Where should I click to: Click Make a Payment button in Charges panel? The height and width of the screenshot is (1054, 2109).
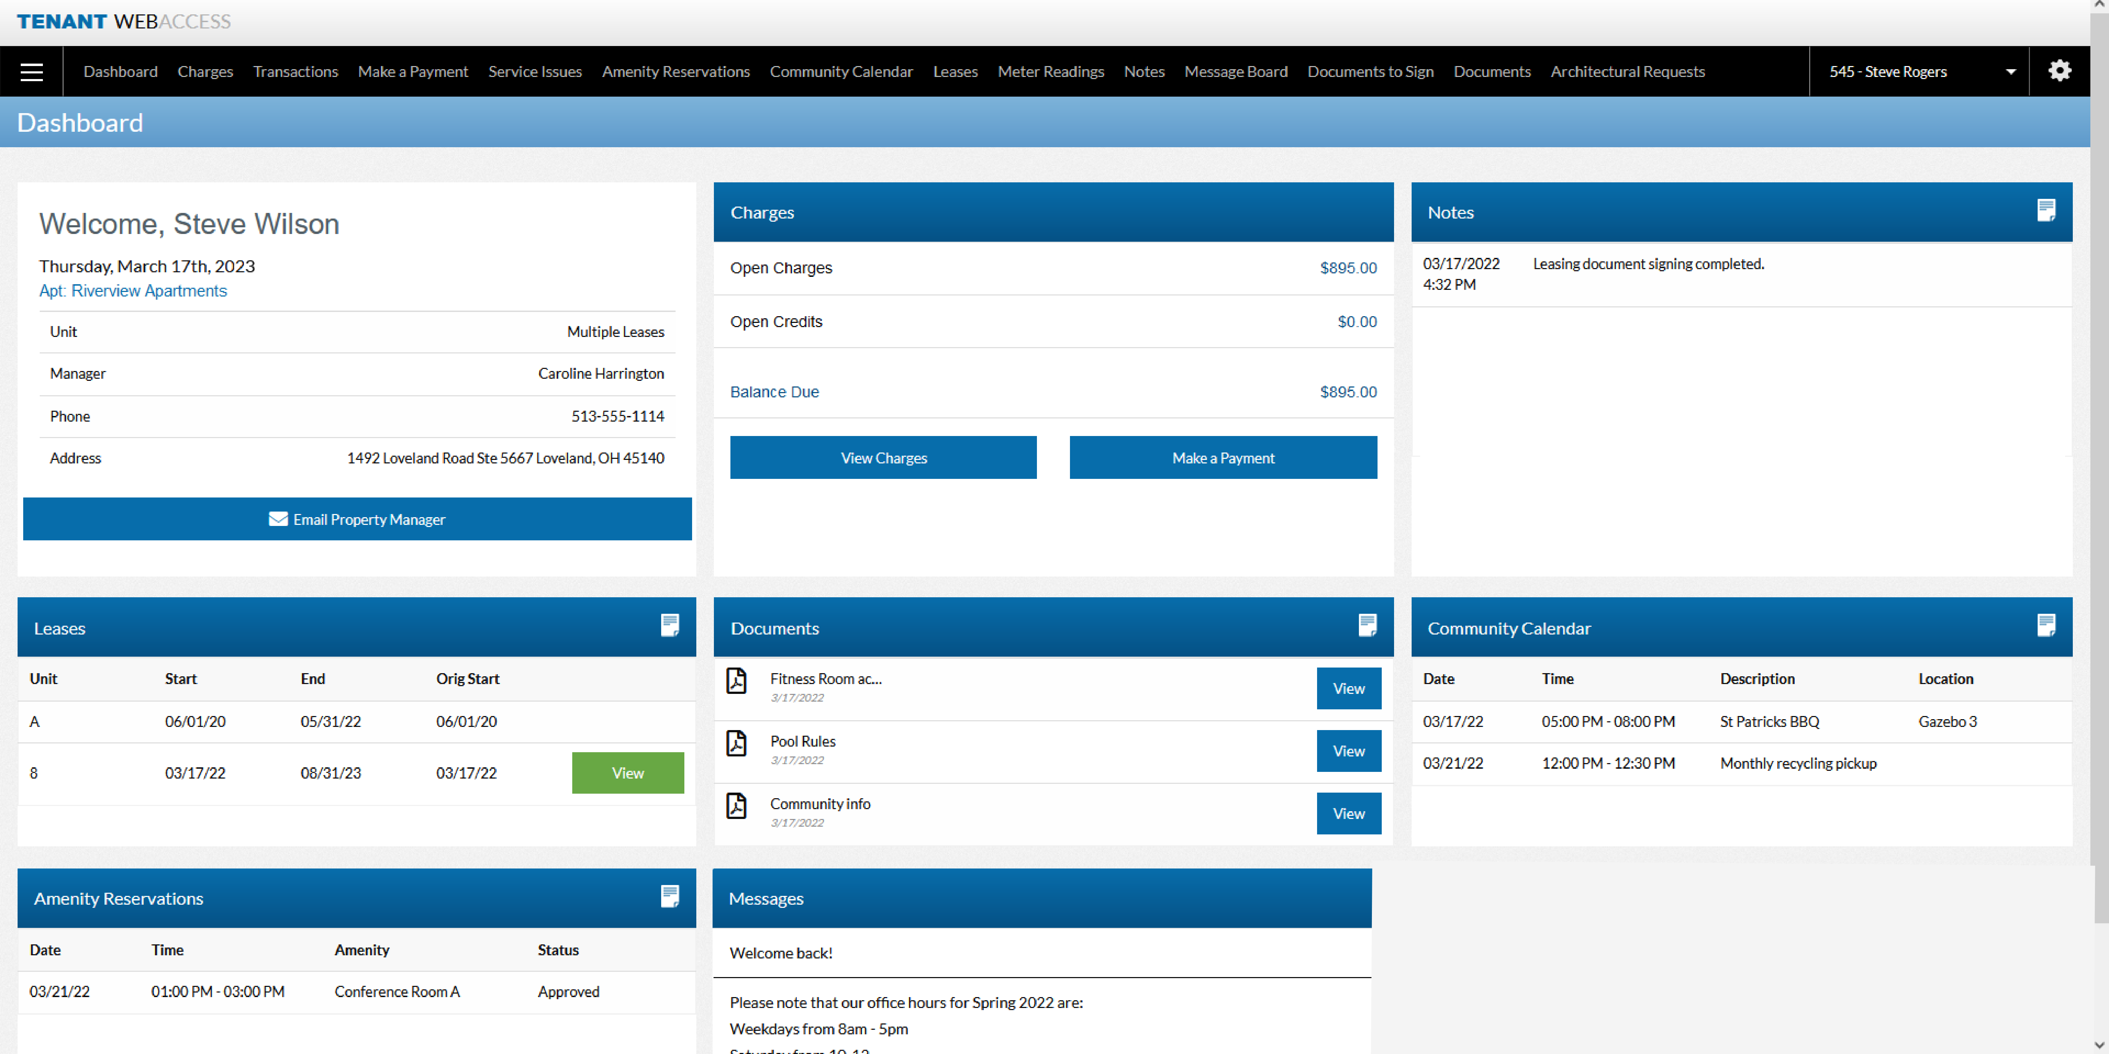1223,457
